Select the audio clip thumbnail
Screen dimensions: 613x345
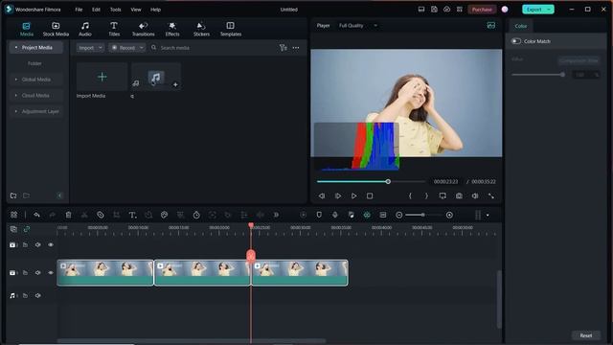pos(156,77)
